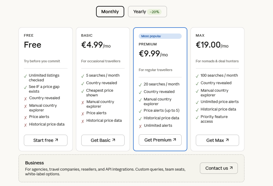Click red X beside Basic Price alerts
Screen dimensions: 273x186
83,113
